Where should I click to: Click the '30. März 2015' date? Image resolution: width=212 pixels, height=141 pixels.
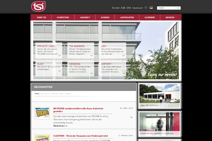(126, 108)
